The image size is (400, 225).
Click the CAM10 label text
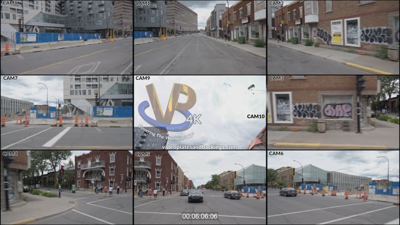point(256,117)
